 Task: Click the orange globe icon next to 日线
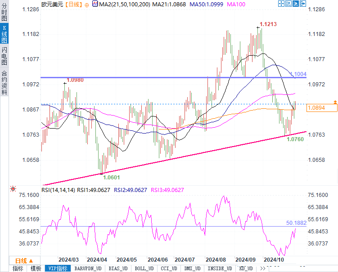click(87, 5)
